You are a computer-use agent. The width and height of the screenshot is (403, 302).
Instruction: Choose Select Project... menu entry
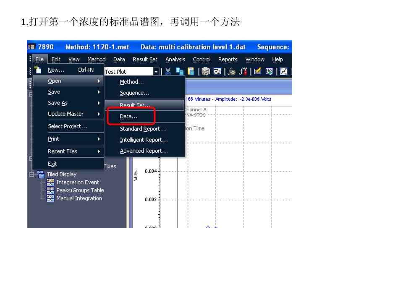click(x=67, y=126)
